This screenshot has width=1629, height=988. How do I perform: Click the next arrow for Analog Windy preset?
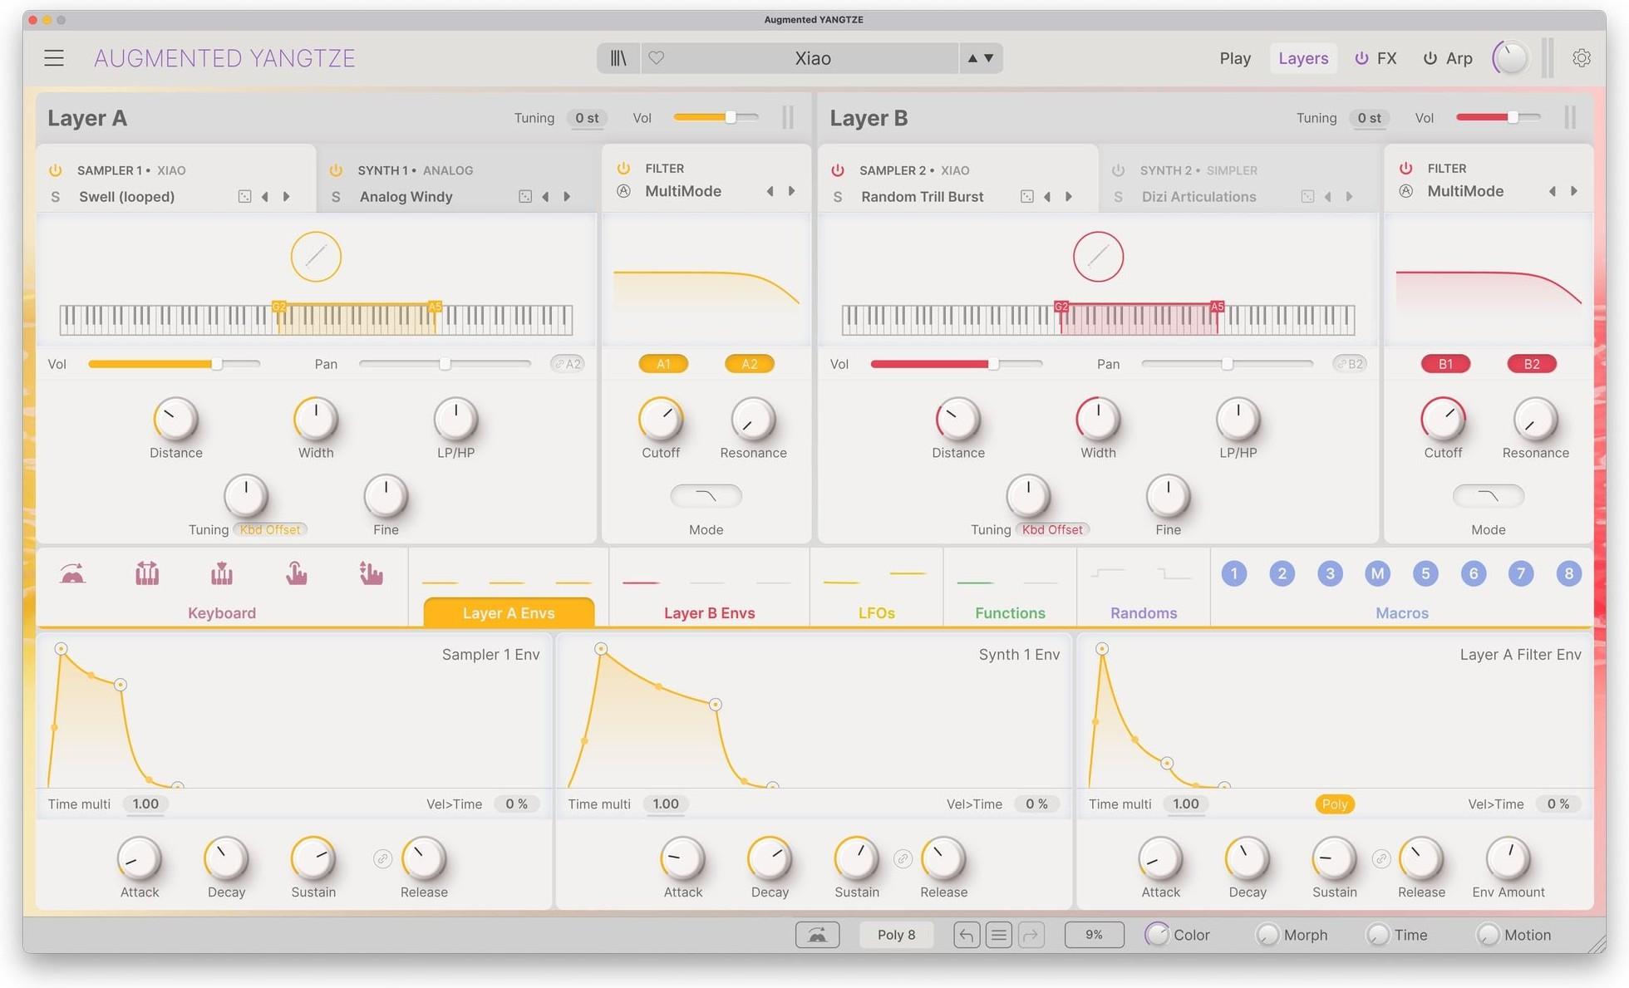567,196
